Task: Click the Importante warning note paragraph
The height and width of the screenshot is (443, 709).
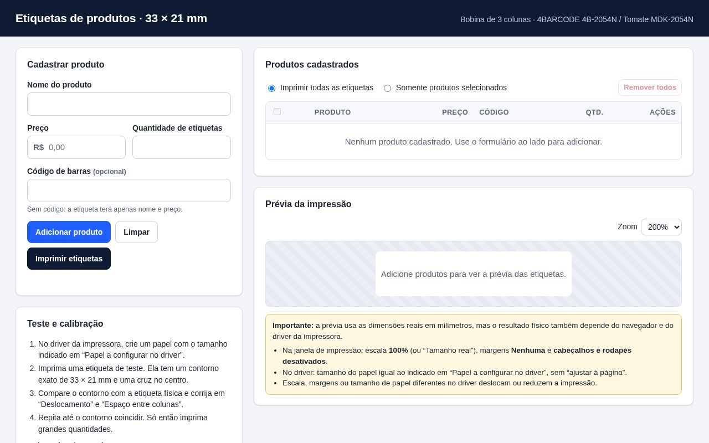Action: (x=473, y=331)
